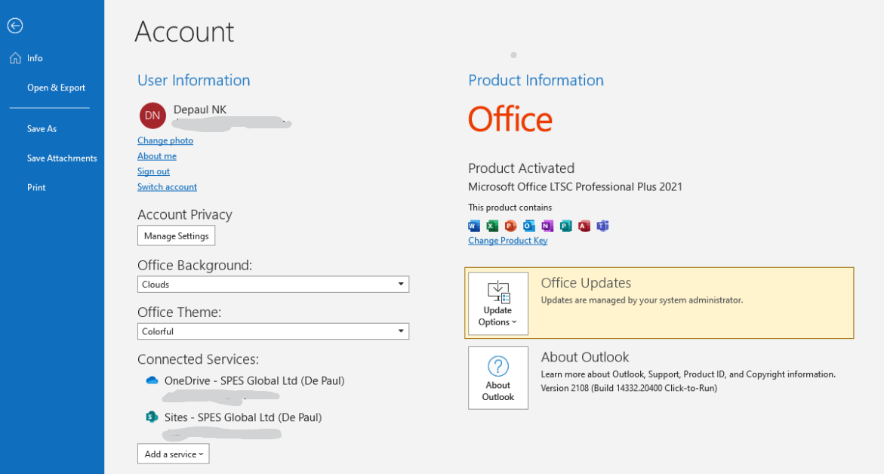Click the back arrow to leave Account view
Image resolution: width=884 pixels, height=474 pixels.
coord(15,26)
